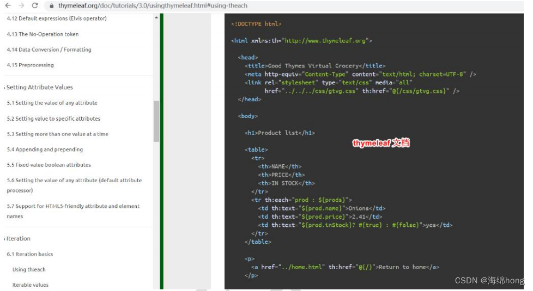Click the html xmlns:th thymeleaf.org line
533x291 pixels.
pyautogui.click(x=301, y=41)
